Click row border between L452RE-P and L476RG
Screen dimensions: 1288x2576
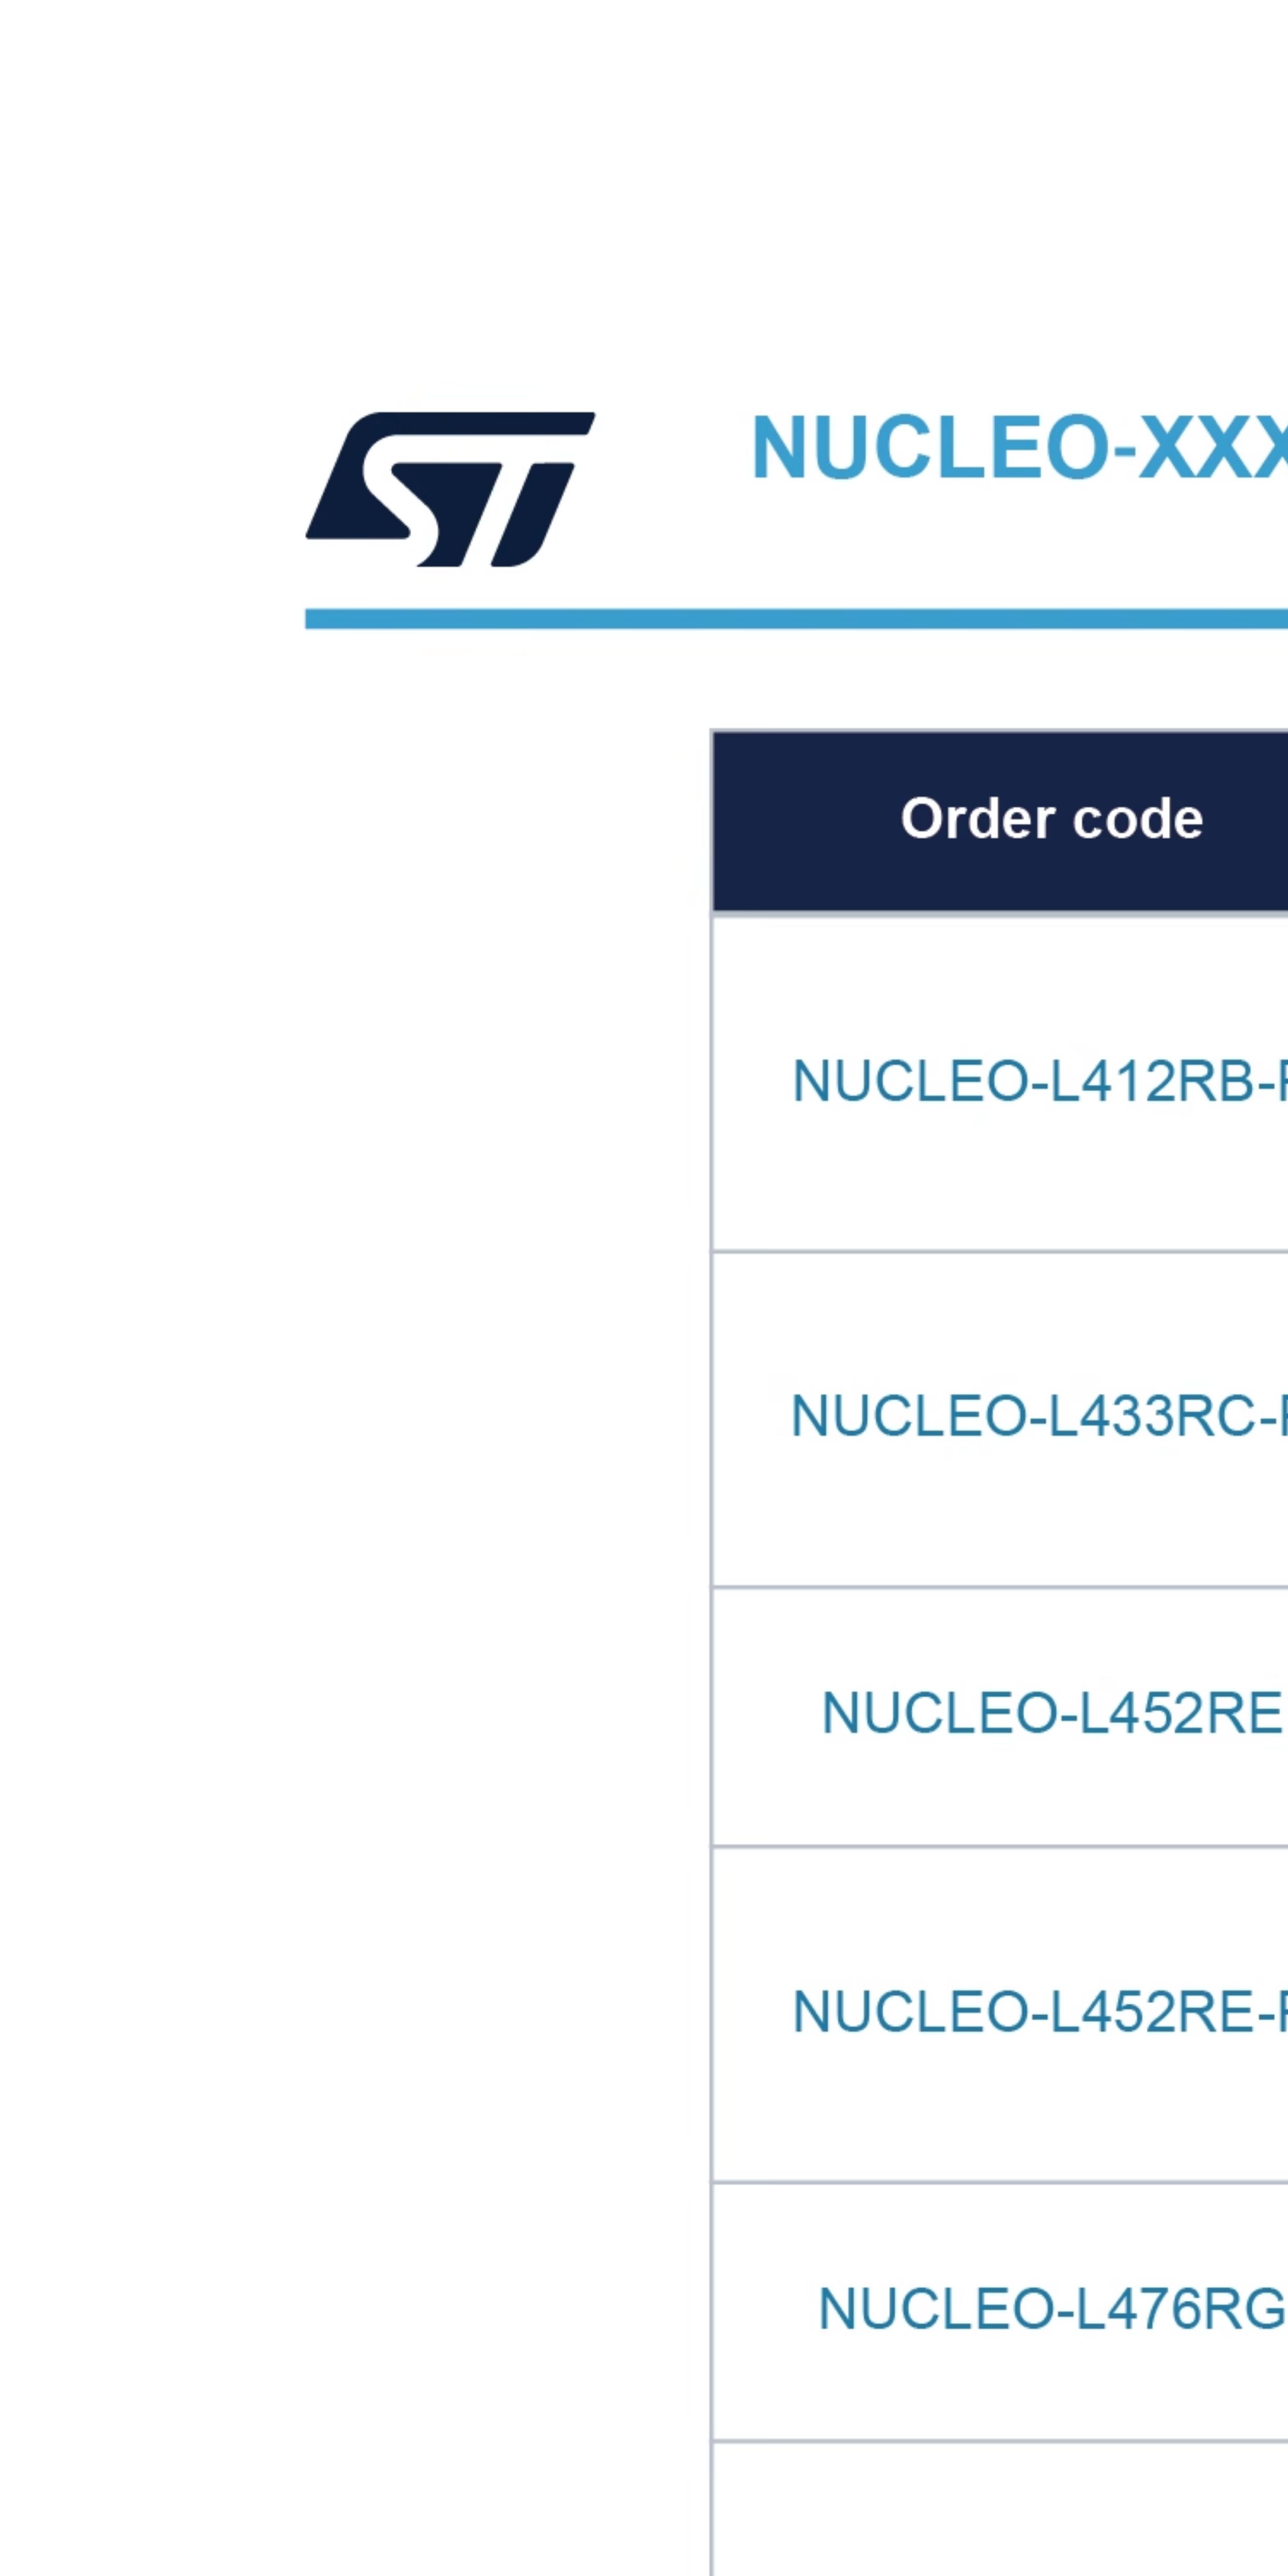coord(1000,2182)
